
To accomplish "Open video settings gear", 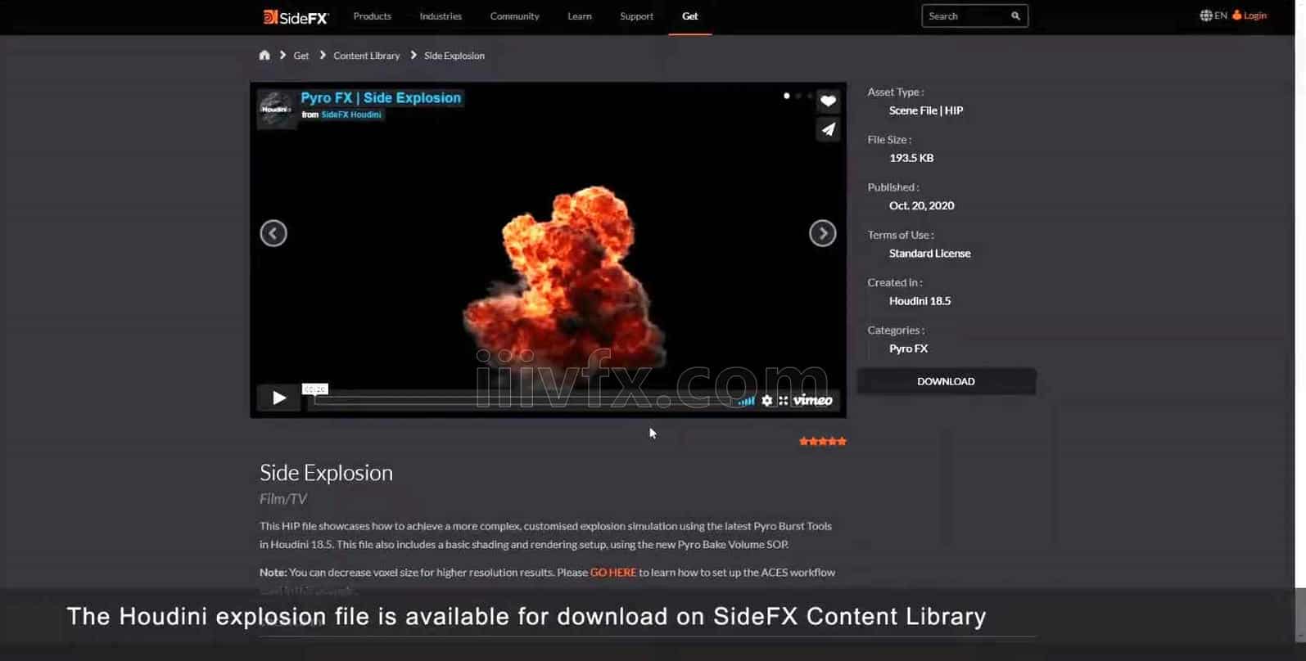I will 767,400.
